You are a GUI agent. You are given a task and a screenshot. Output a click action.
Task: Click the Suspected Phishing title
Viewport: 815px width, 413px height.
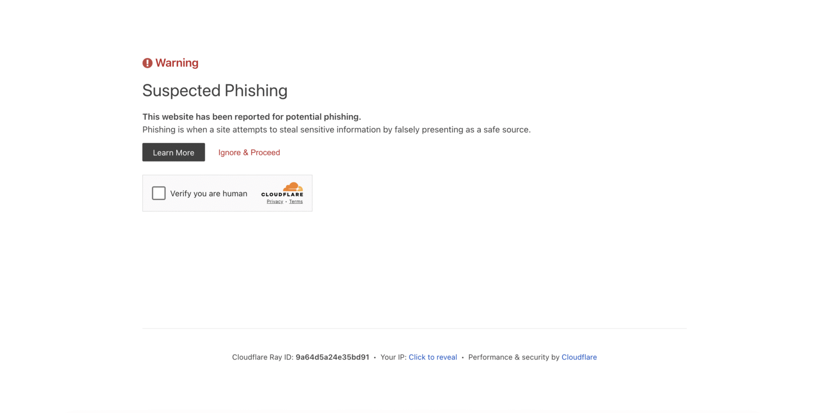click(215, 91)
